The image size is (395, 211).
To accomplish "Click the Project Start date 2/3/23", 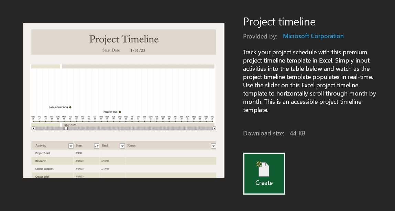I will pyautogui.click(x=79, y=153).
